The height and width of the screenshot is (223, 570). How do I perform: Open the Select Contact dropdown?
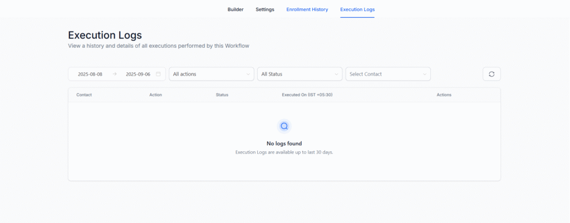click(388, 74)
